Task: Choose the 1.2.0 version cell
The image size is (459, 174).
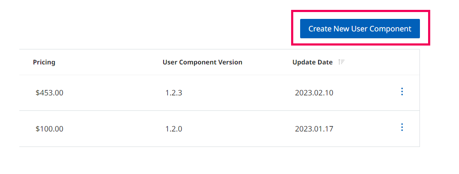Action: pyautogui.click(x=173, y=129)
